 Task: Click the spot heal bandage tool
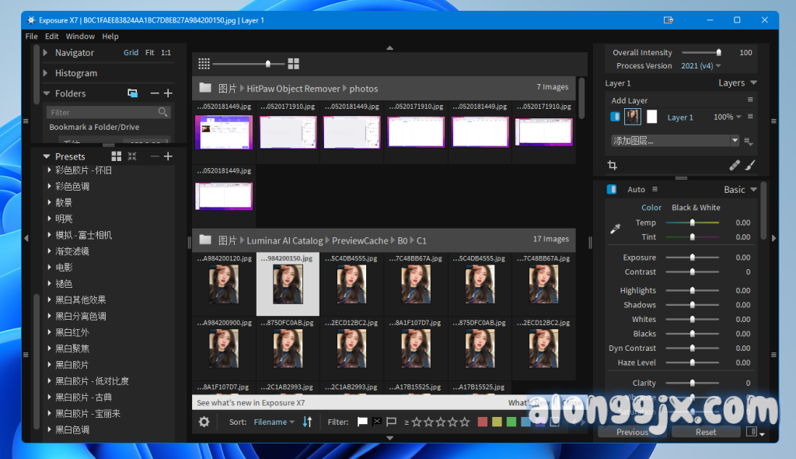click(735, 166)
